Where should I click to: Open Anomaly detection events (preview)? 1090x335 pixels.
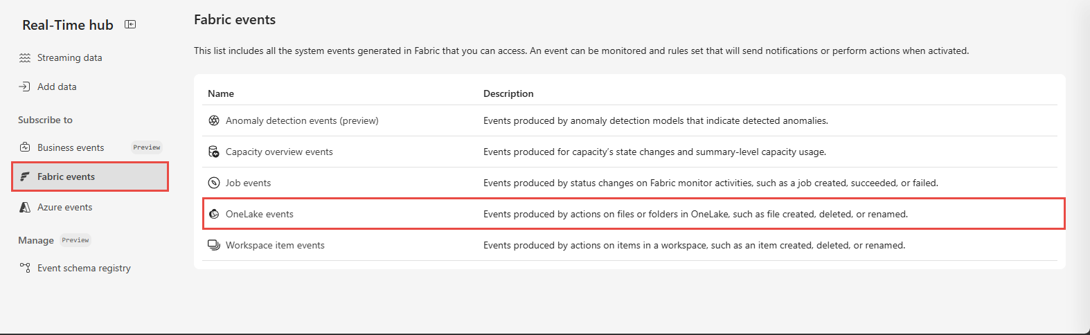click(302, 120)
